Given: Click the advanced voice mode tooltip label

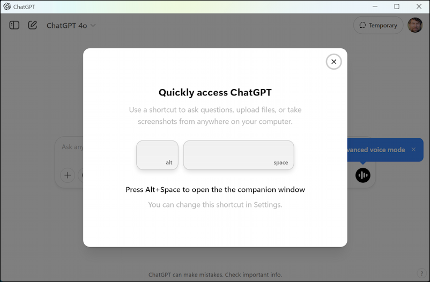Looking at the screenshot, I should click(376, 150).
